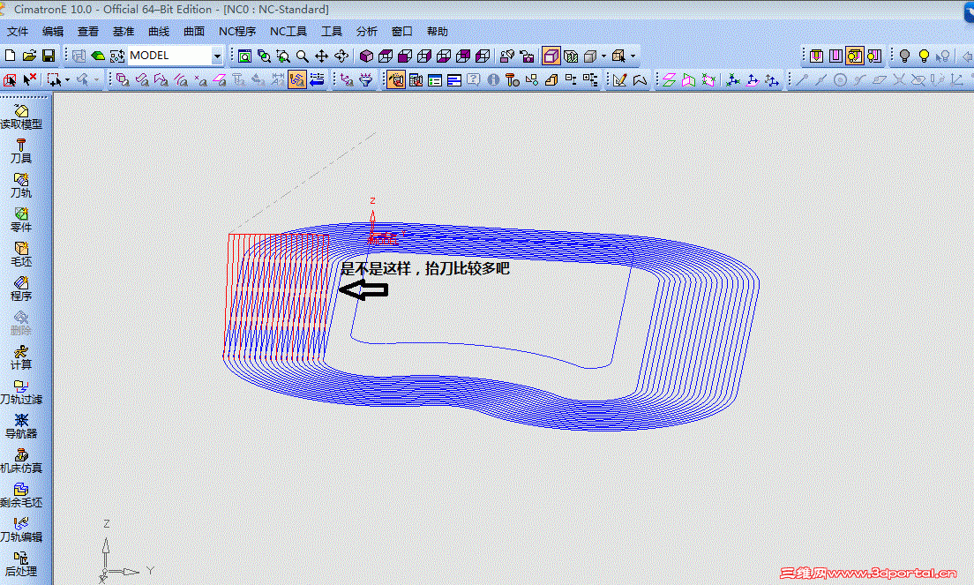Launch 机床仿真 machine simulation
Image resolution: width=974 pixels, height=585 pixels.
tap(21, 461)
